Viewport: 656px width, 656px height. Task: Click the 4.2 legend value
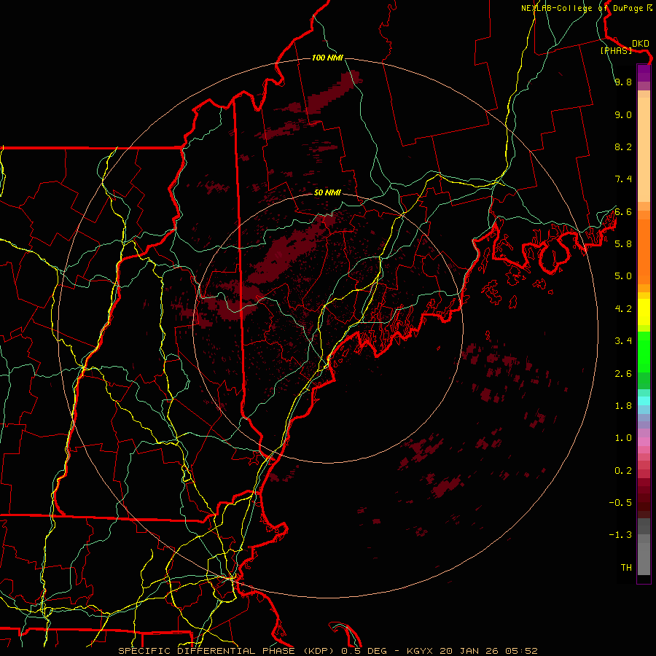pos(623,309)
